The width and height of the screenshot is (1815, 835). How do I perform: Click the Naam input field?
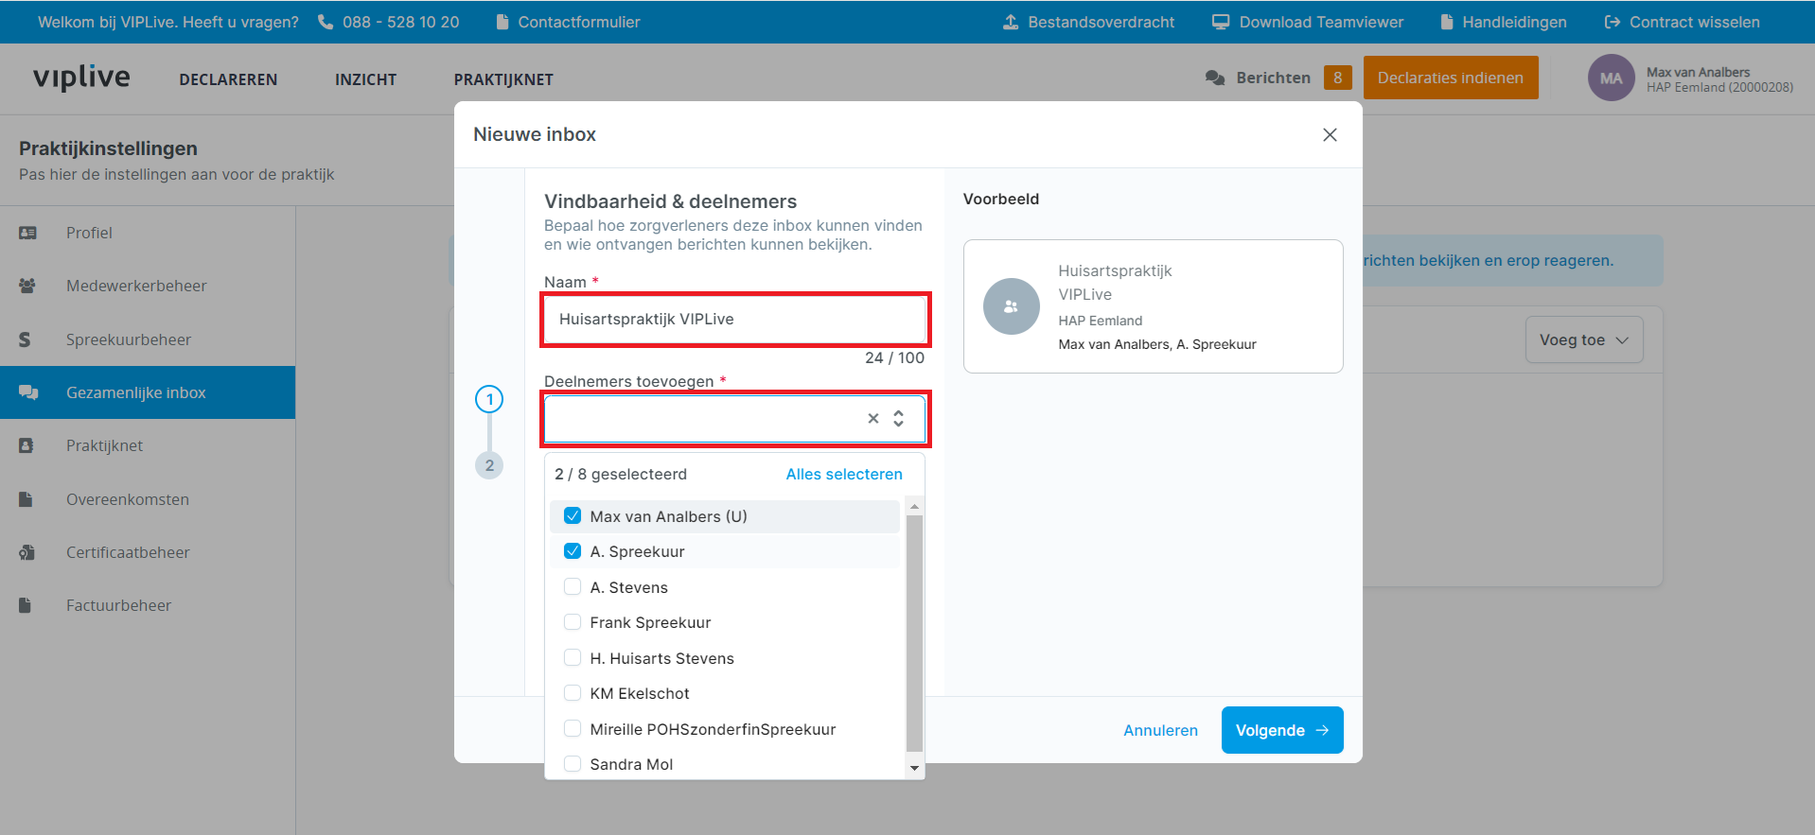click(x=734, y=320)
